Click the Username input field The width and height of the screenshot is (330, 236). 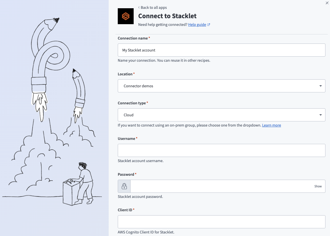point(221,150)
